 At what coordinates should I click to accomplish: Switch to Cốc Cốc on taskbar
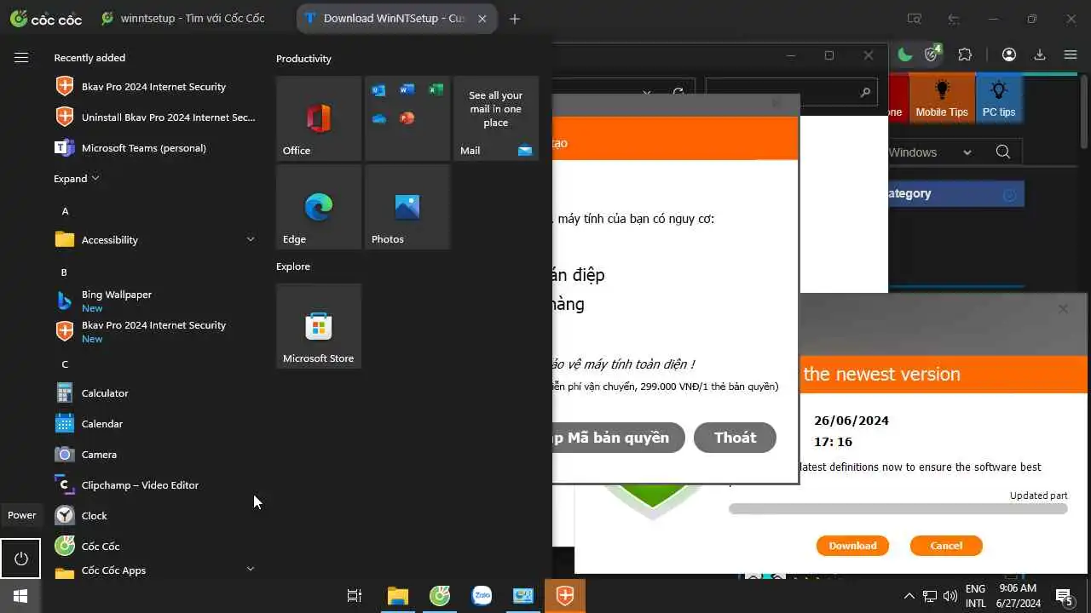pyautogui.click(x=440, y=596)
